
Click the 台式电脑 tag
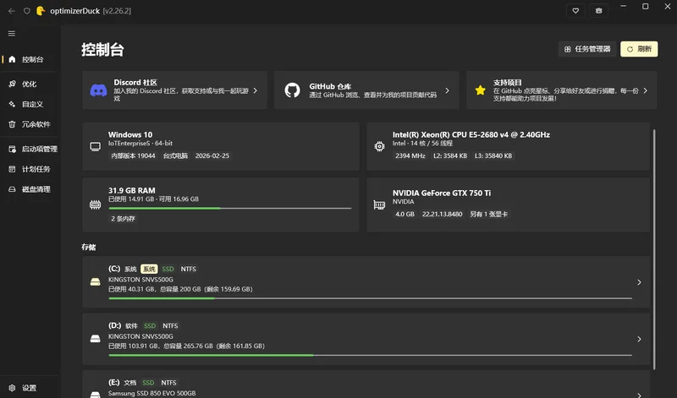pos(175,155)
